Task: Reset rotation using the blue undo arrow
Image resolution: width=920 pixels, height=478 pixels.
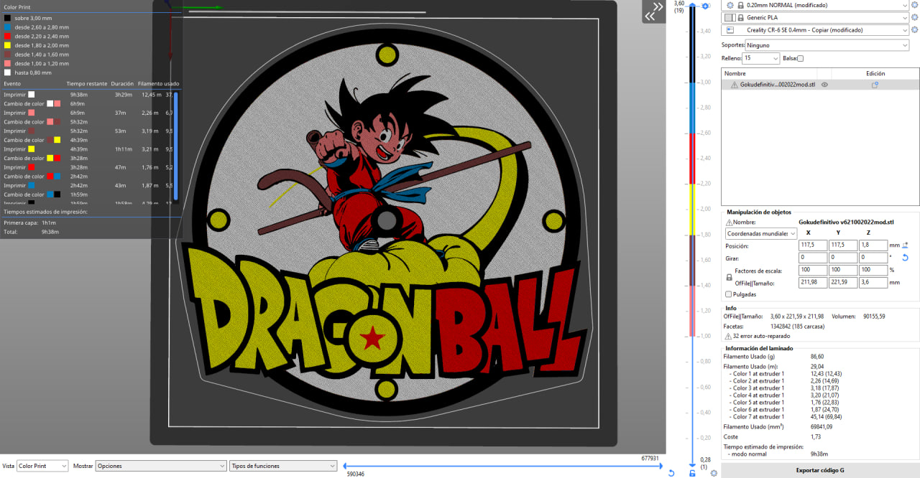Action: (905, 258)
